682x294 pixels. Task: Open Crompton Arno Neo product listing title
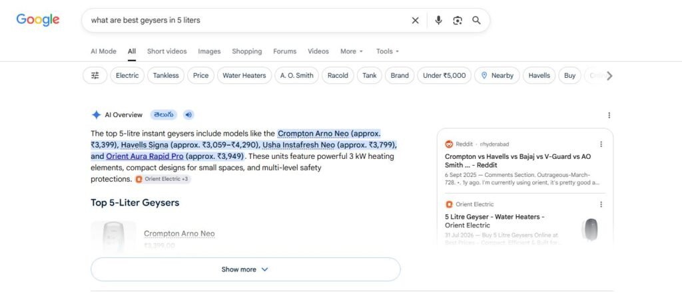point(179,233)
